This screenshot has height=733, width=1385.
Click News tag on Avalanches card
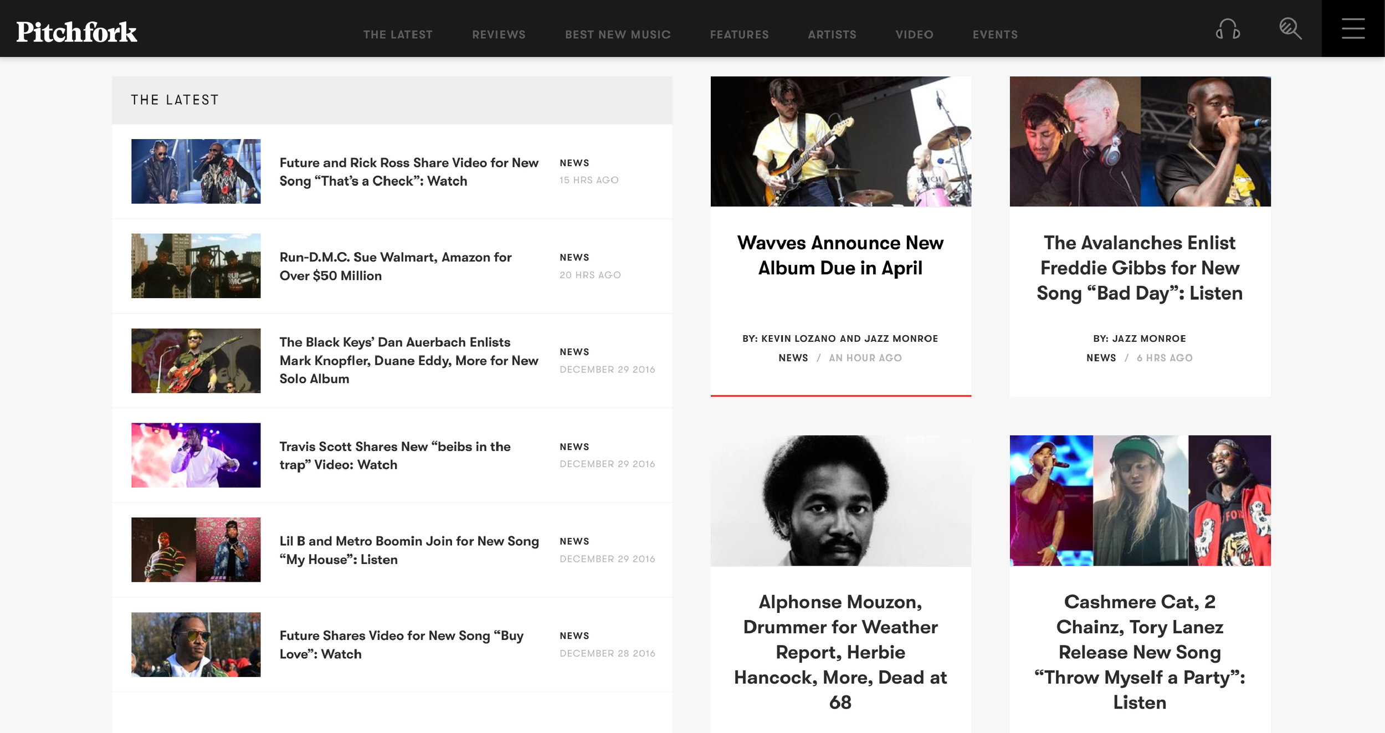point(1101,358)
